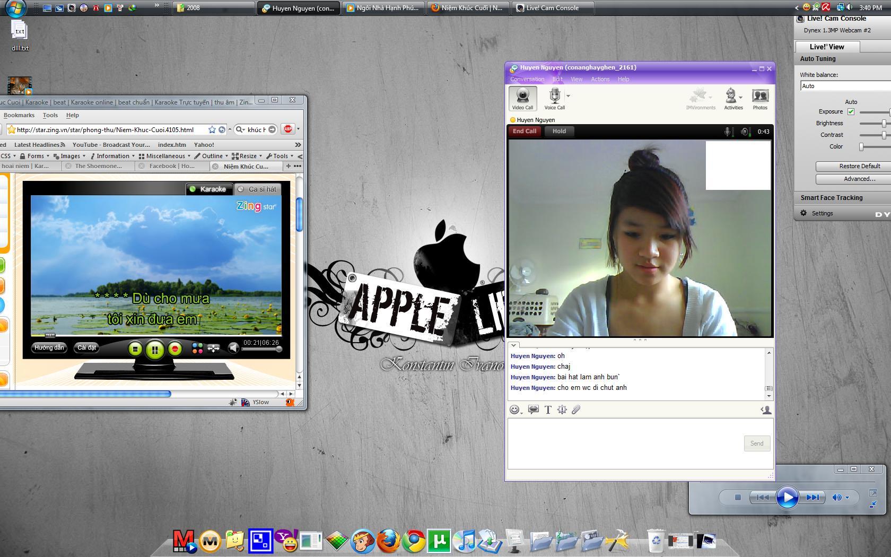Open Firefox from the dock
Viewport: 891px width, 557px height.
point(388,541)
